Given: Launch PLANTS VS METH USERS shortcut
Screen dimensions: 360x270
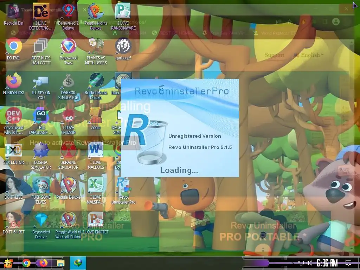Looking at the screenshot, I should (x=96, y=51).
